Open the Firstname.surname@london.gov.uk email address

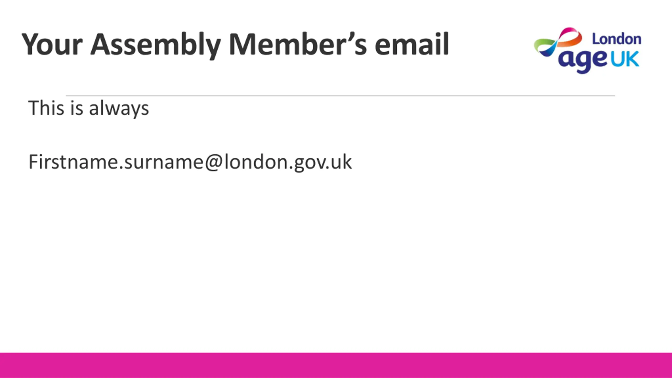coord(190,162)
